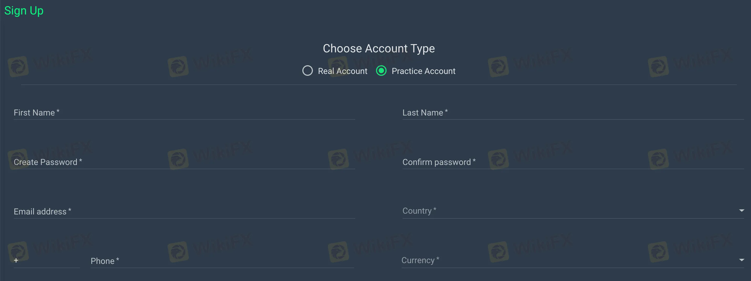Select the Practice Account radio button
The width and height of the screenshot is (751, 281).
pyautogui.click(x=381, y=71)
